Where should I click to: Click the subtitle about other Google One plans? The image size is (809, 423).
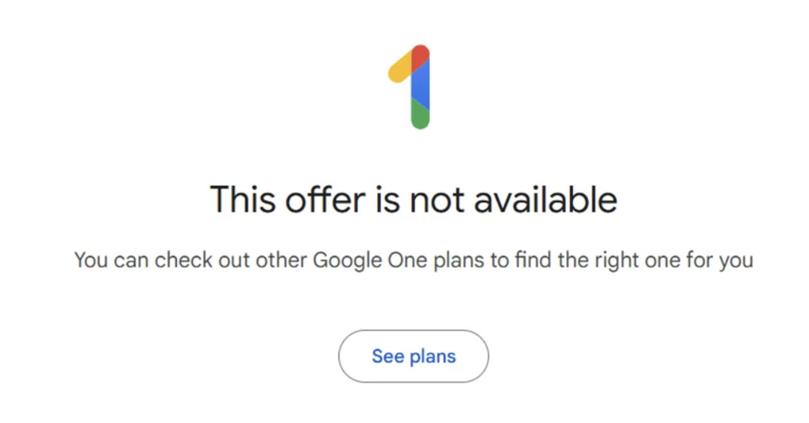[413, 260]
